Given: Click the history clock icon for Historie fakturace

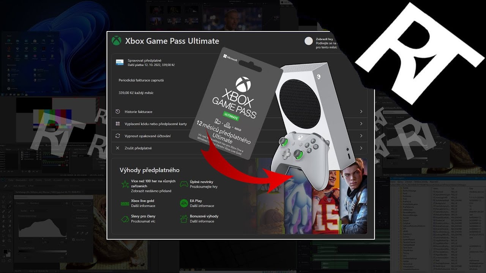Looking at the screenshot, I should pos(118,111).
